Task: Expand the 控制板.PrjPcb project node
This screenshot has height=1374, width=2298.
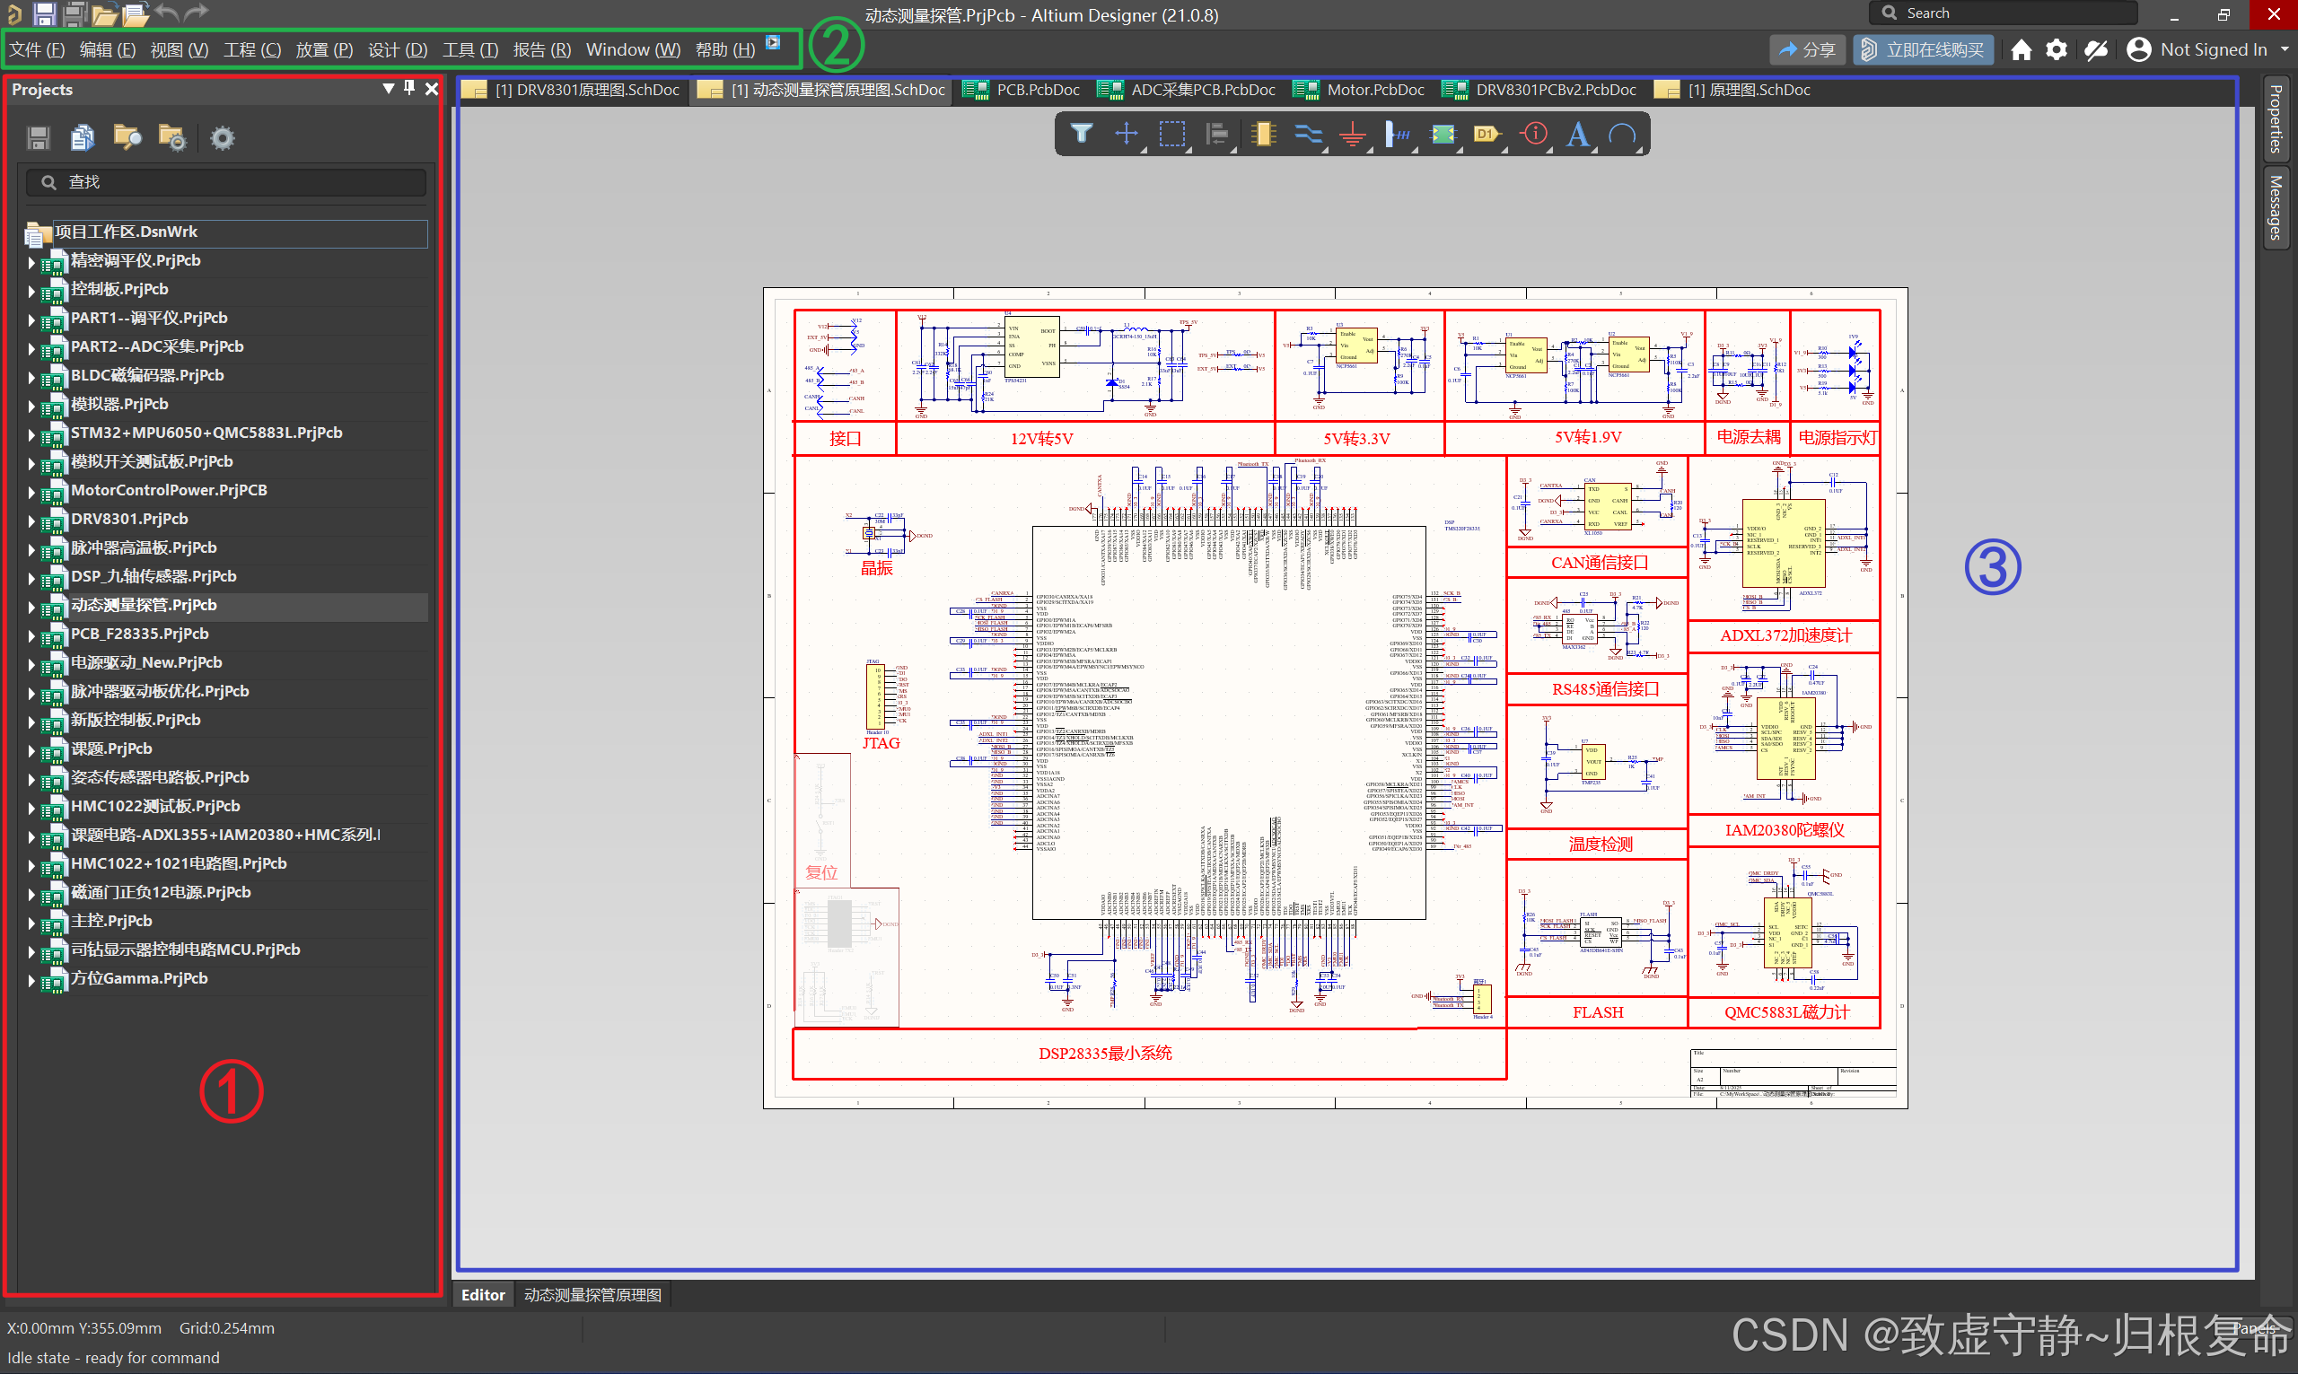Action: (x=31, y=292)
